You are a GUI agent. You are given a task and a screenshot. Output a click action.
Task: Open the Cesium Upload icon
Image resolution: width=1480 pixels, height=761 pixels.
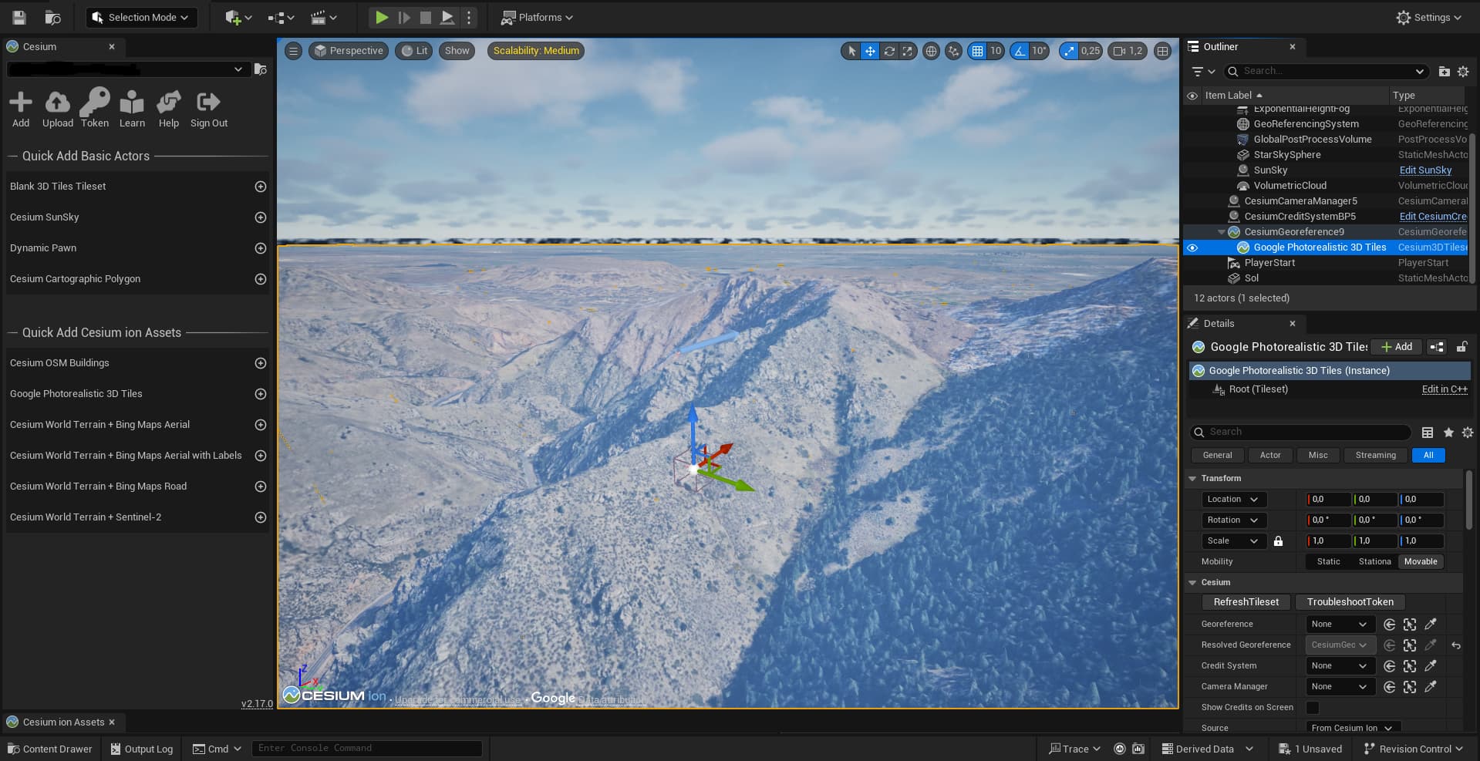[x=58, y=109]
